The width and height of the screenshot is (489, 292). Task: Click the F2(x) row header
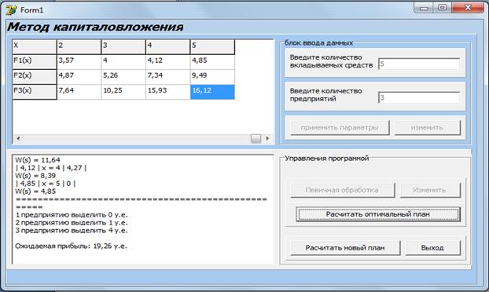35,77
